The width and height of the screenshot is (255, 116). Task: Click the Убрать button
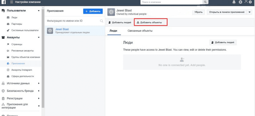click(x=198, y=12)
